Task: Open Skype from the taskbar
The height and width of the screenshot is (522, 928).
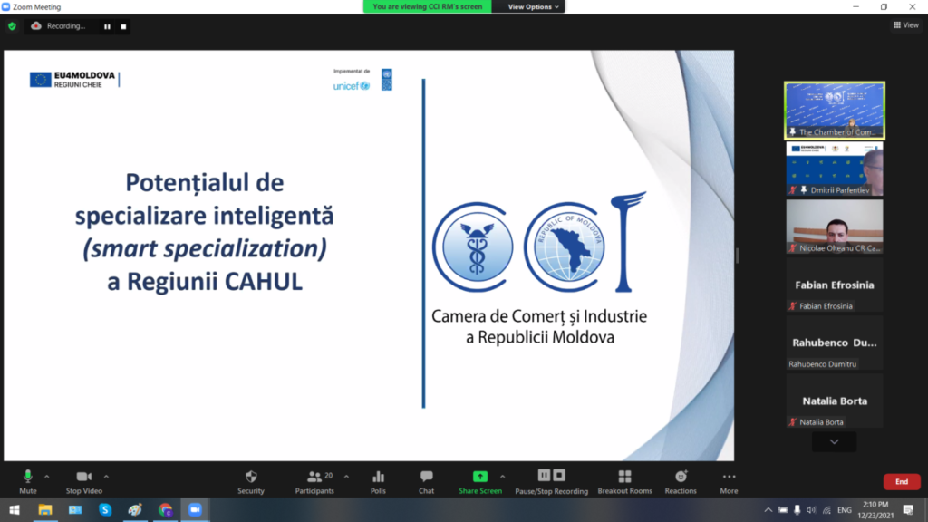Action: (x=105, y=509)
